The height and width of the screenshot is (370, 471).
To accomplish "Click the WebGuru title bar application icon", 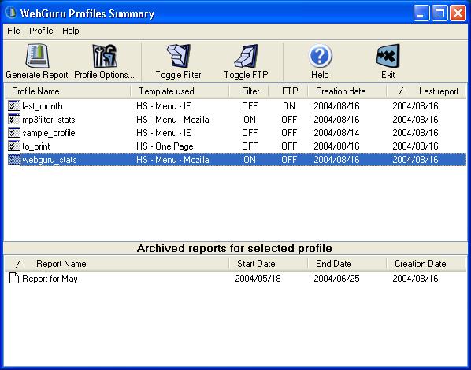I will [11, 13].
